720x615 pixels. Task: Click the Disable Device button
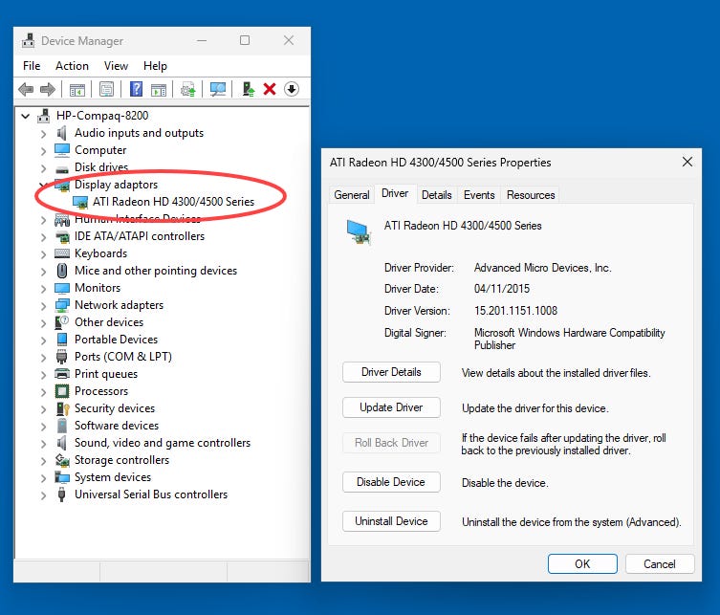(x=391, y=482)
